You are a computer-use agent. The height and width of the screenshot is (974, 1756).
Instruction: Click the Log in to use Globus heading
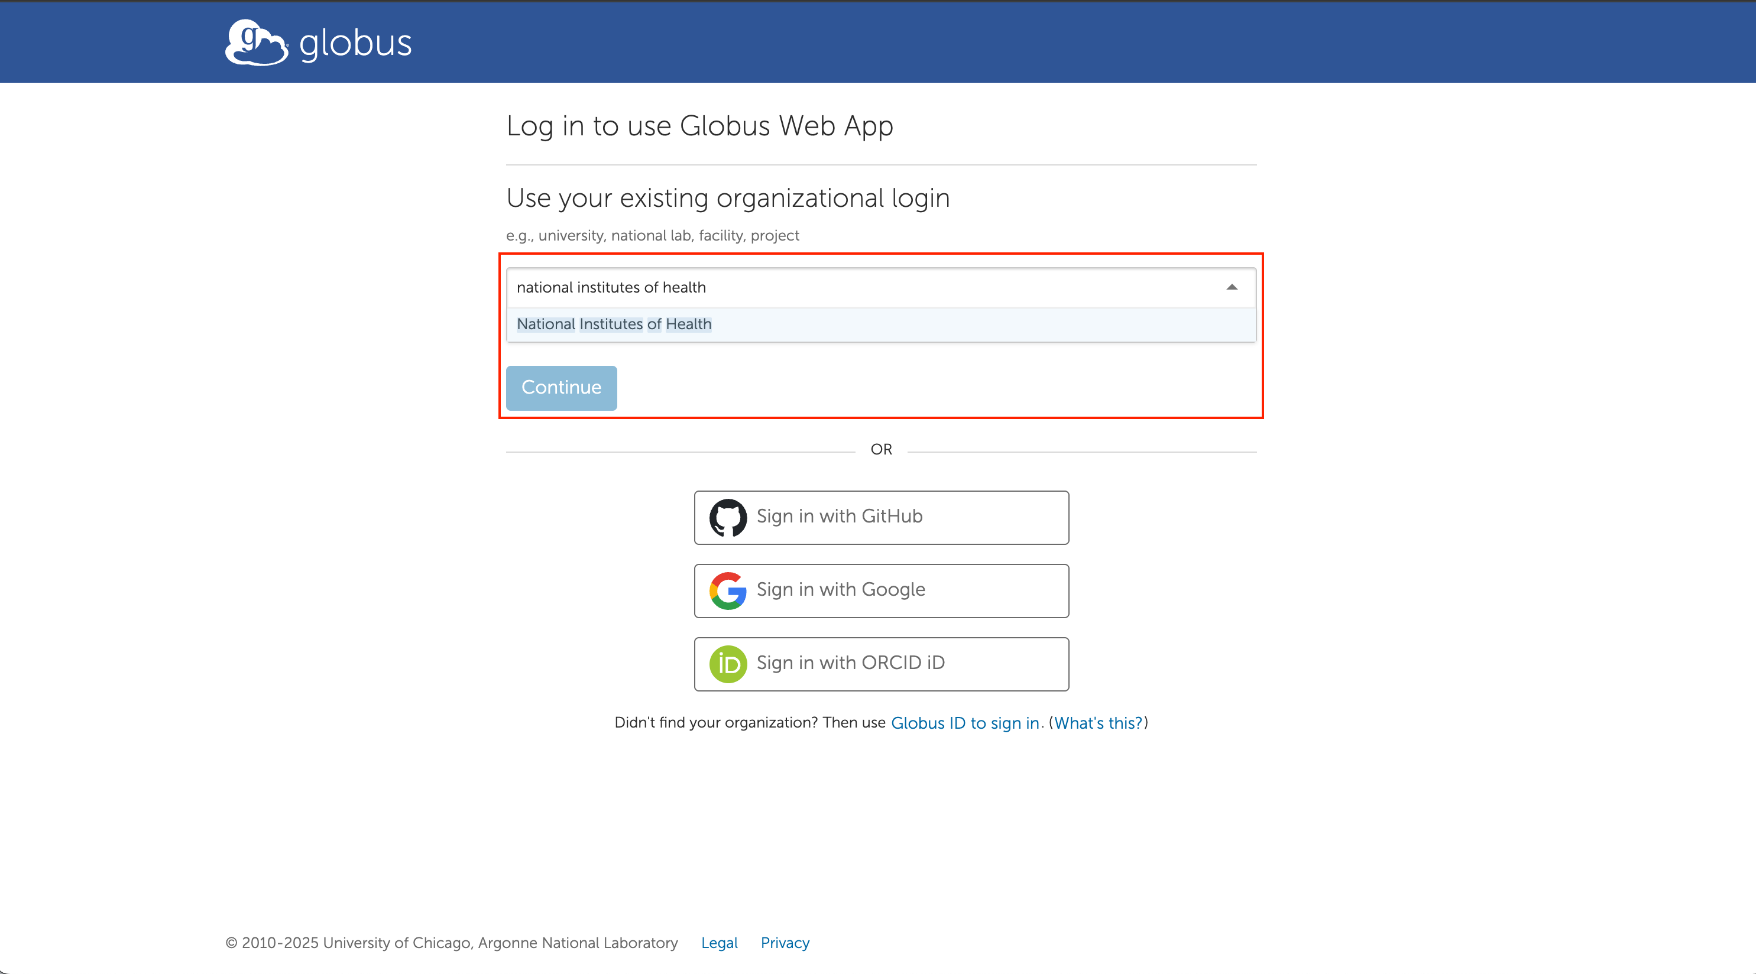(x=699, y=126)
